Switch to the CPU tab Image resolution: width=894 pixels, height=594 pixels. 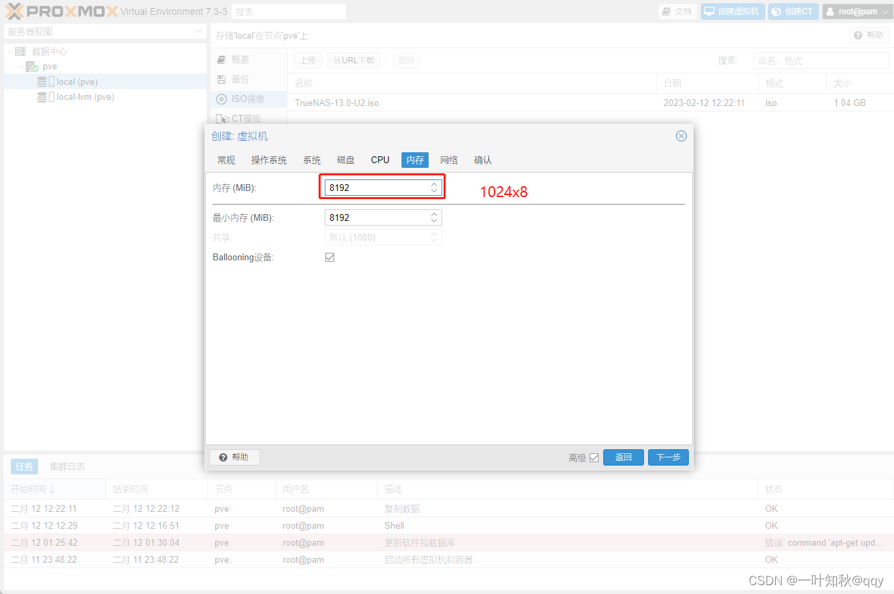point(380,160)
